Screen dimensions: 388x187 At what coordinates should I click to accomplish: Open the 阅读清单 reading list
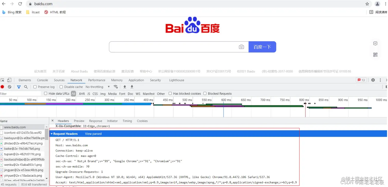(x=379, y=12)
